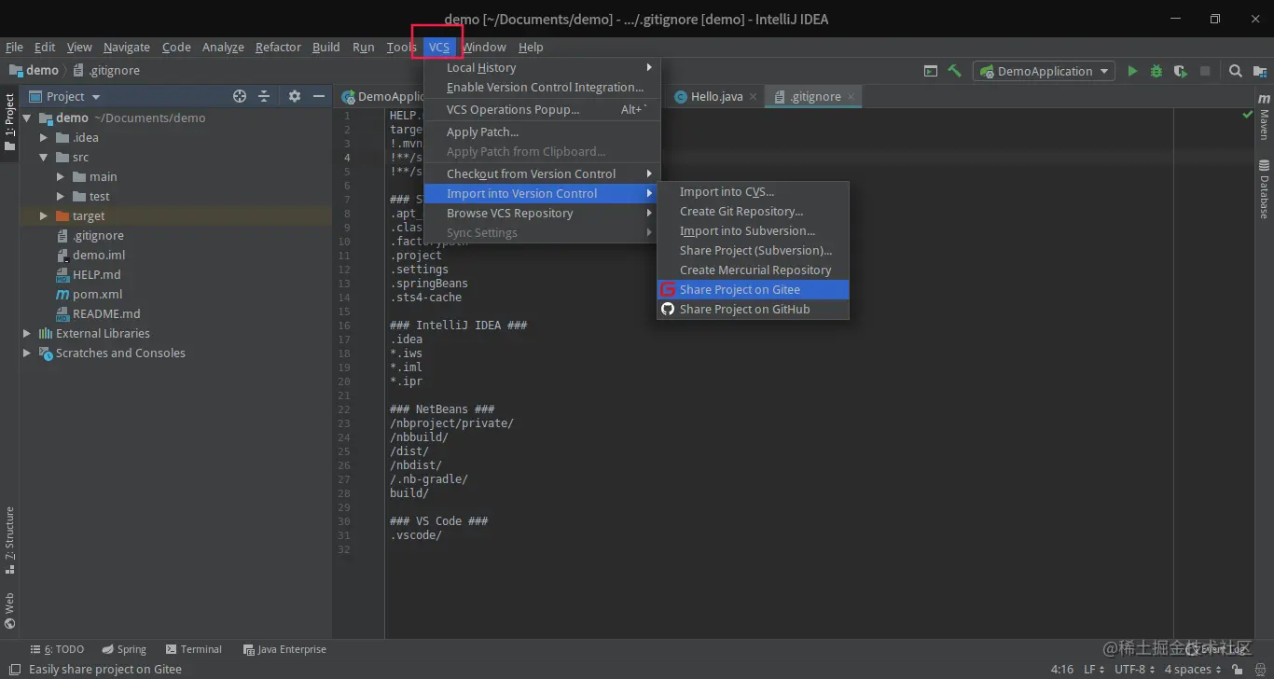This screenshot has height=679, width=1274.
Task: Open the 4 spaces indent selector
Action: click(1193, 670)
